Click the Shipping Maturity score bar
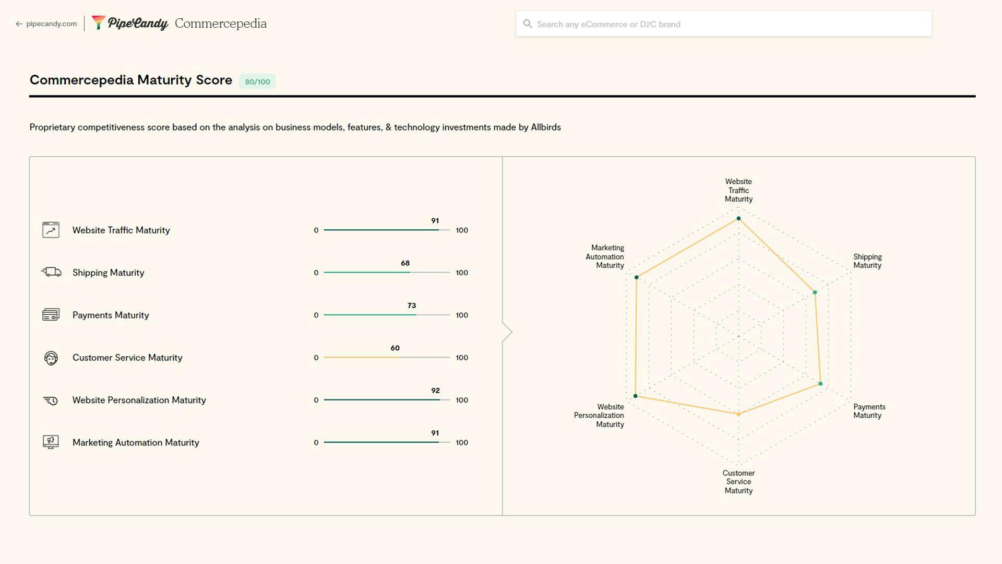The image size is (1002, 564). (387, 272)
